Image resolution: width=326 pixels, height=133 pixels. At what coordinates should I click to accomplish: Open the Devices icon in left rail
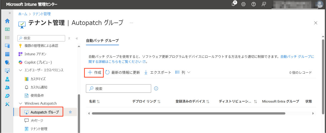click(x=7, y=46)
